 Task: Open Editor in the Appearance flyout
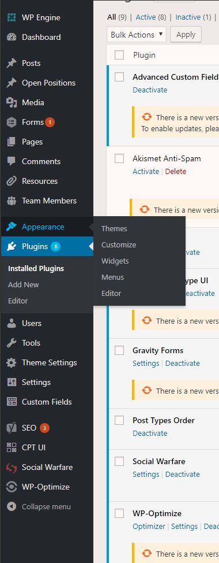coord(111,293)
